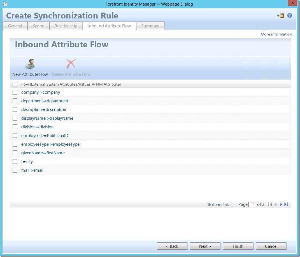
Task: Check the employeeID⇒PoliticianID checkbox
Action: point(15,135)
